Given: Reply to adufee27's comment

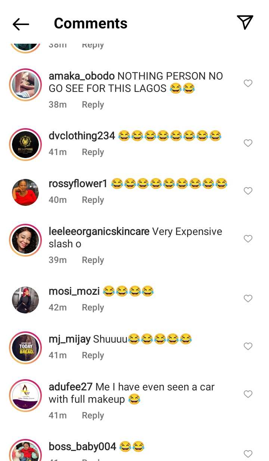Looking at the screenshot, I should click(93, 415).
